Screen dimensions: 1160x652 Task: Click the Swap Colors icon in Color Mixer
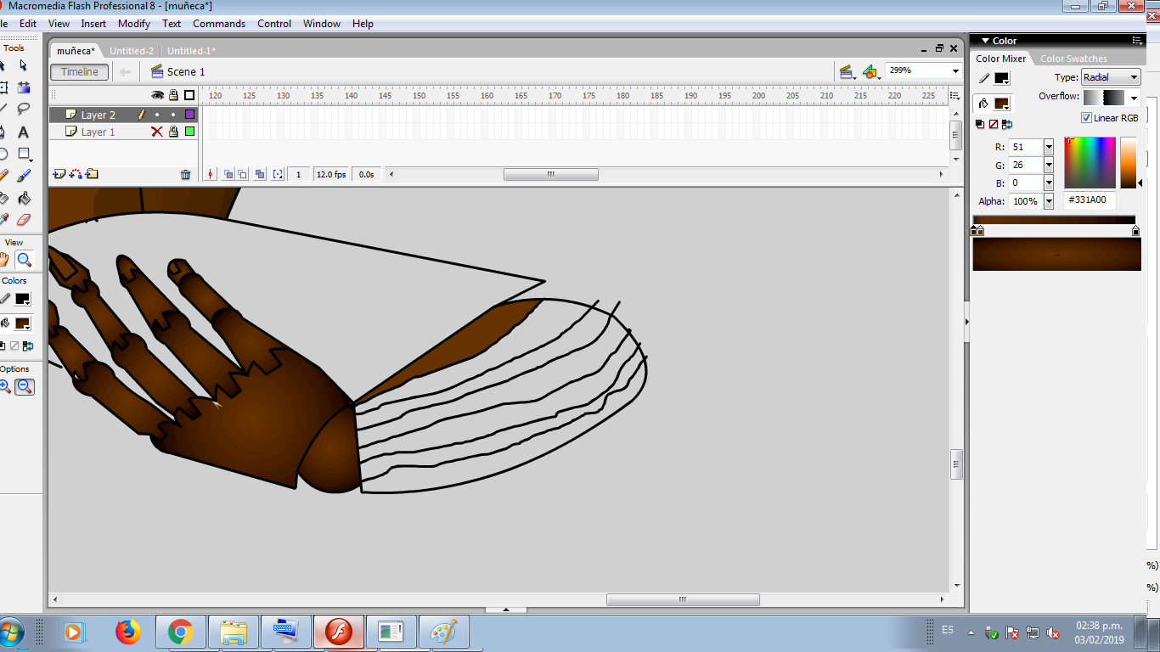(x=1007, y=124)
